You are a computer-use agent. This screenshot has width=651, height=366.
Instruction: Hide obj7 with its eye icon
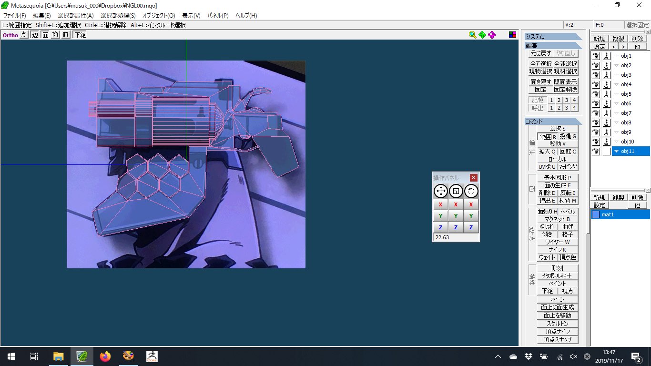click(x=596, y=113)
